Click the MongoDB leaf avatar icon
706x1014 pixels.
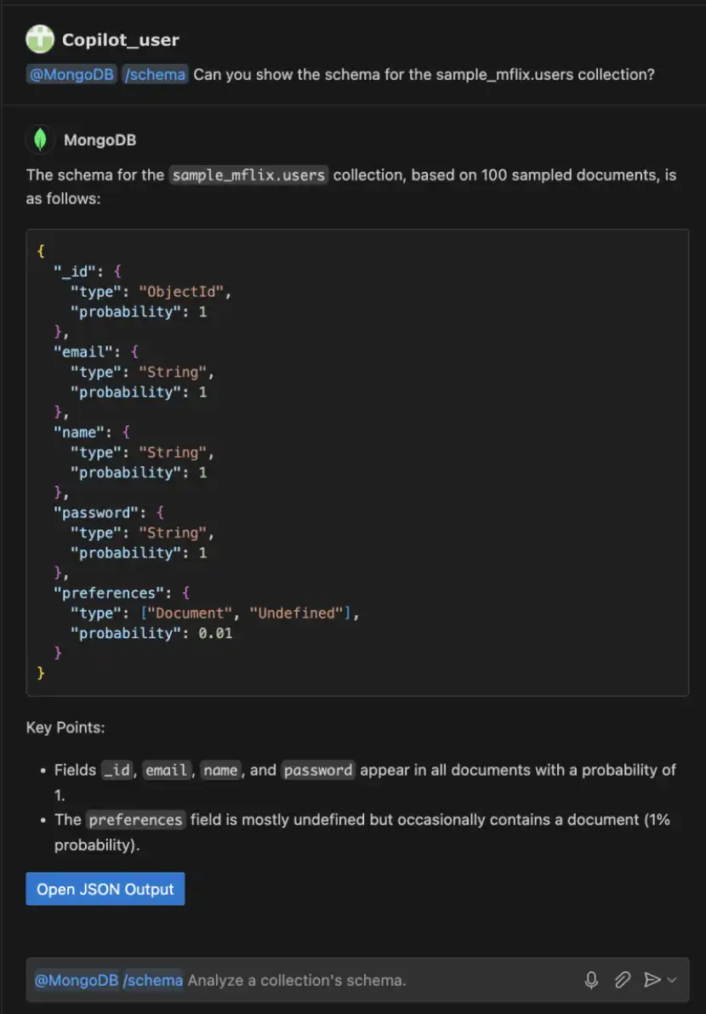pyautogui.click(x=39, y=140)
